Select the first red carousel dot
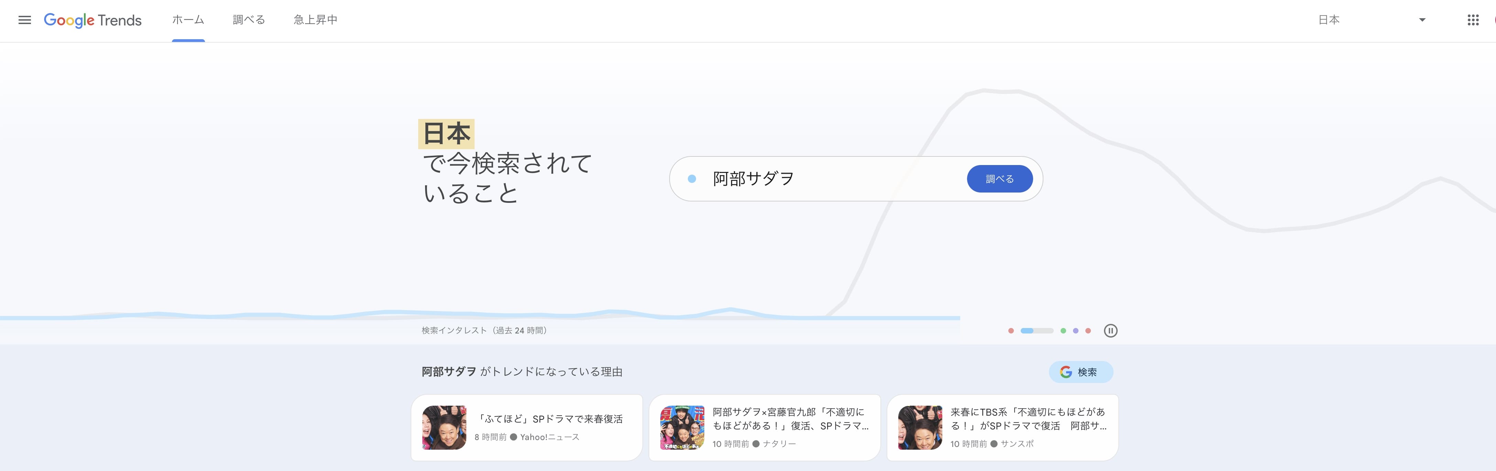Viewport: 1496px width, 471px height. pyautogui.click(x=1011, y=331)
